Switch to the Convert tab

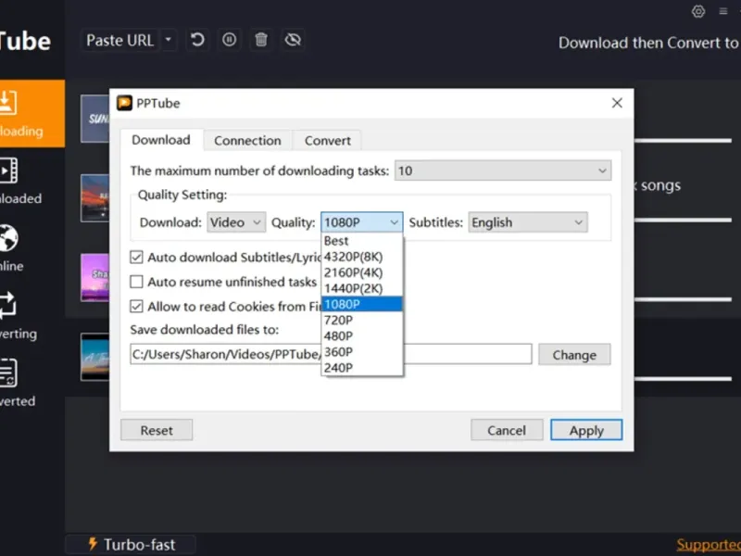(x=328, y=141)
